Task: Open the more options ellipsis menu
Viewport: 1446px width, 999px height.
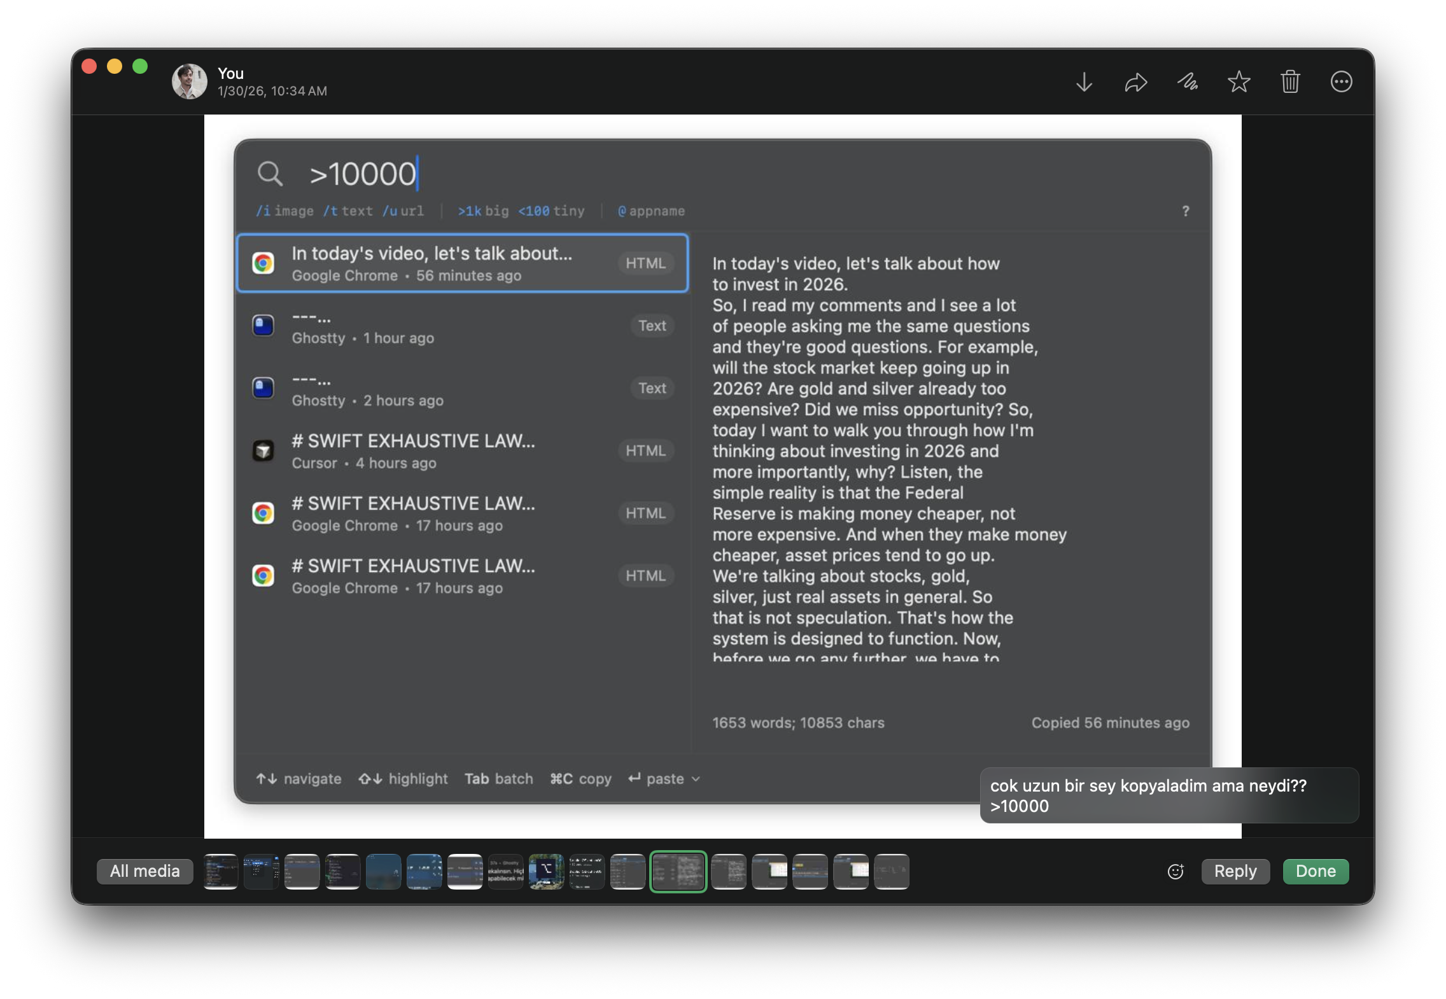Action: click(x=1342, y=81)
